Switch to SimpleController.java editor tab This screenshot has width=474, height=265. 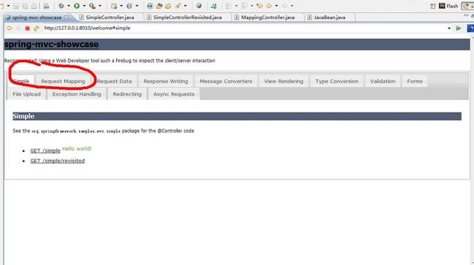(109, 18)
